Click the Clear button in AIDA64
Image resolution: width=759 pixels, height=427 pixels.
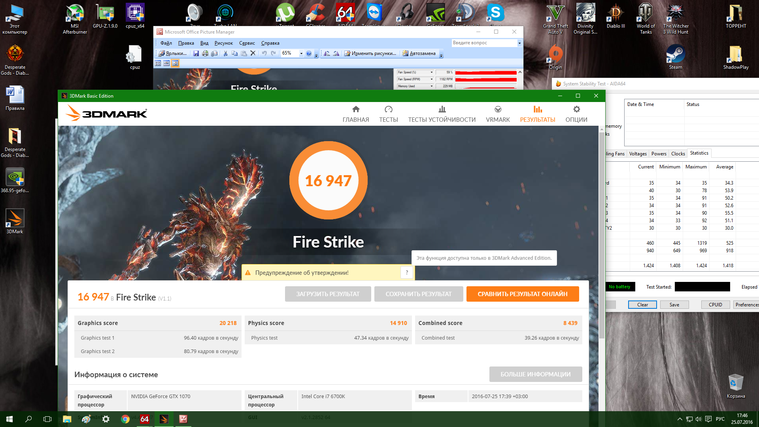(x=642, y=304)
